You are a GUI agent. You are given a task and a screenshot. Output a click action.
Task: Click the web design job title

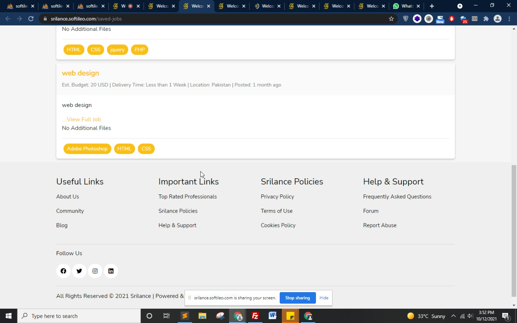pos(80,73)
